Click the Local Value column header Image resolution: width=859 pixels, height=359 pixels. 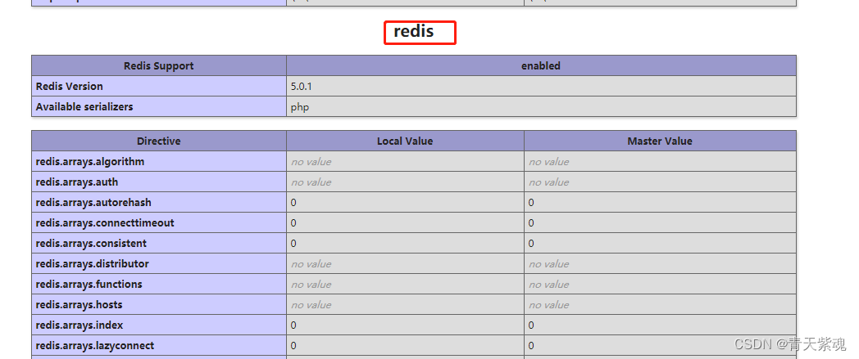point(405,141)
